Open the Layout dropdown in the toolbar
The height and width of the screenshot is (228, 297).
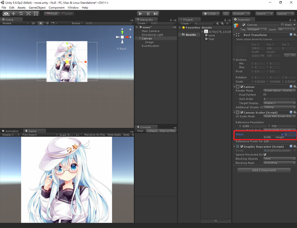coord(284,14)
